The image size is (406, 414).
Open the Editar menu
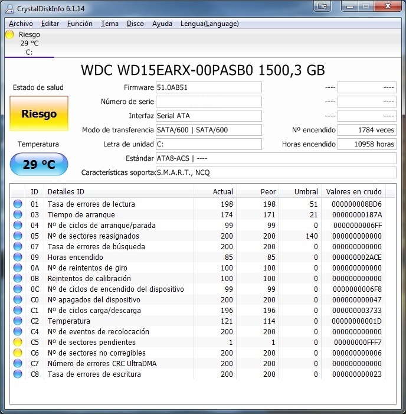pos(50,24)
